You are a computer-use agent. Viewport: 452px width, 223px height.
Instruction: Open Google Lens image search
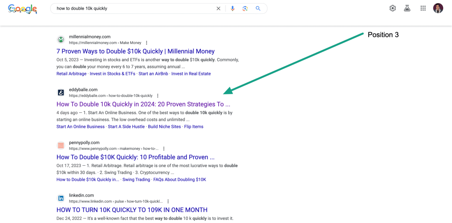(x=245, y=8)
